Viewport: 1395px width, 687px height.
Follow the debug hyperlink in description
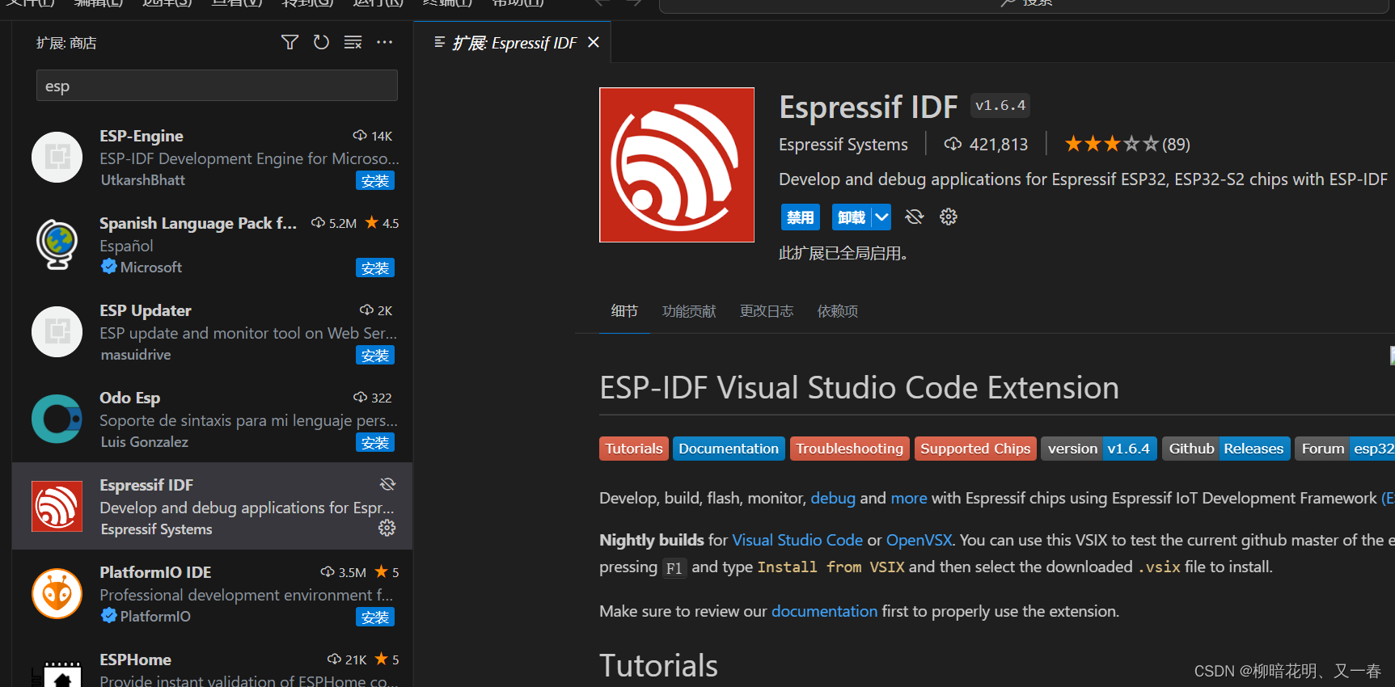[x=833, y=498]
